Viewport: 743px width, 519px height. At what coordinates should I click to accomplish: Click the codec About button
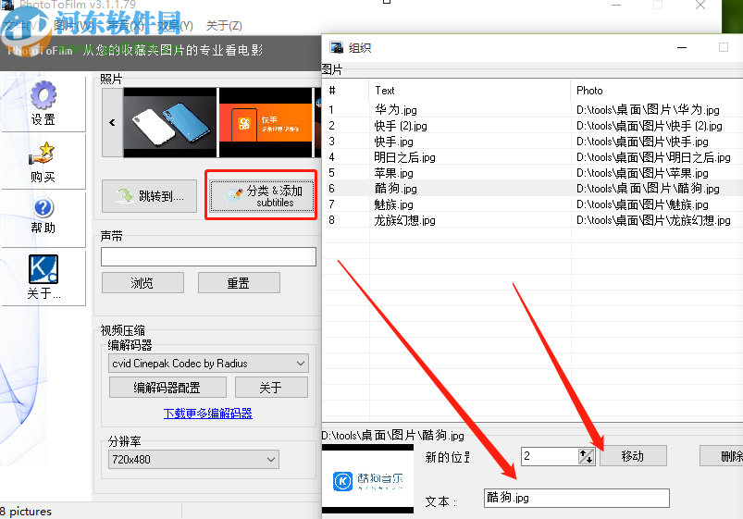tap(271, 388)
